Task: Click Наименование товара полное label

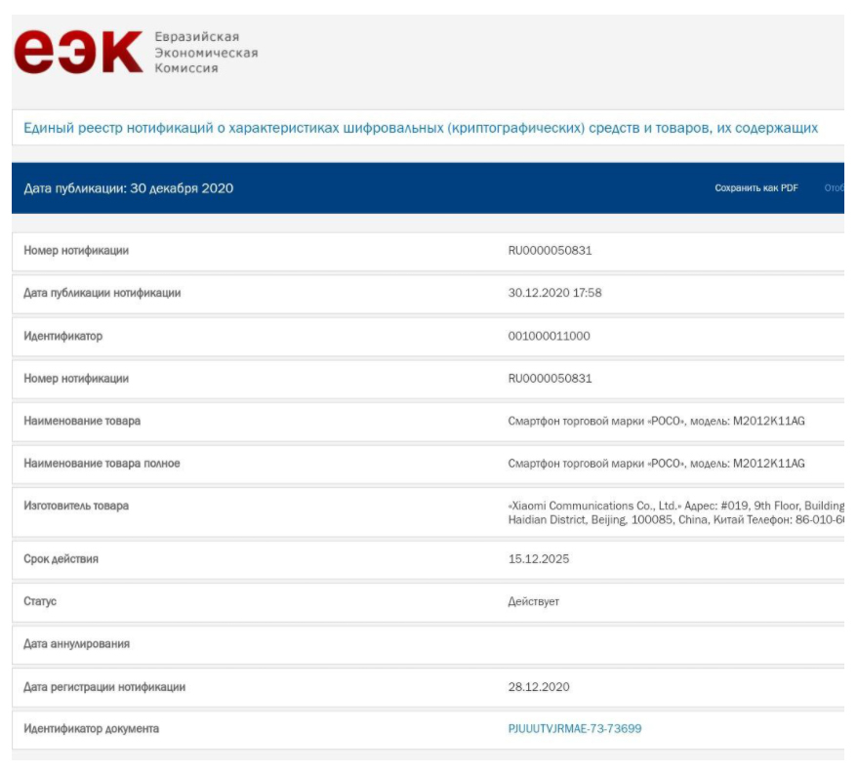Action: click(102, 464)
